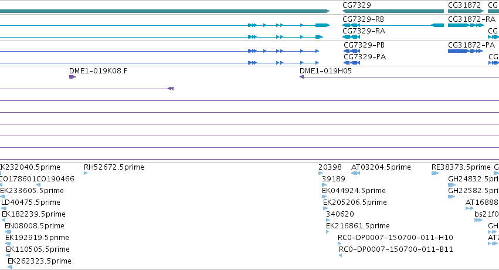Click the CG7329-RB transcript feature
Viewport: 499px width, 270px height.
[351, 25]
